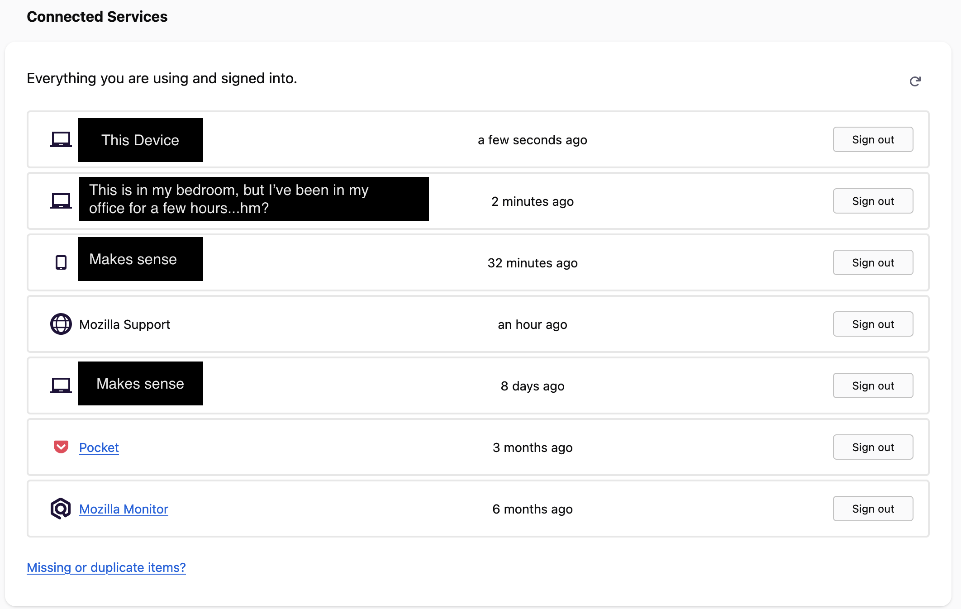Screen dimensions: 961x609
Task: Sign out of Mozilla Support
Action: tap(873, 324)
